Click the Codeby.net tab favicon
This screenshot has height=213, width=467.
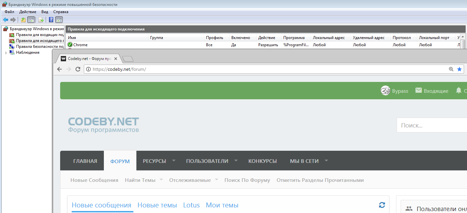pos(63,59)
